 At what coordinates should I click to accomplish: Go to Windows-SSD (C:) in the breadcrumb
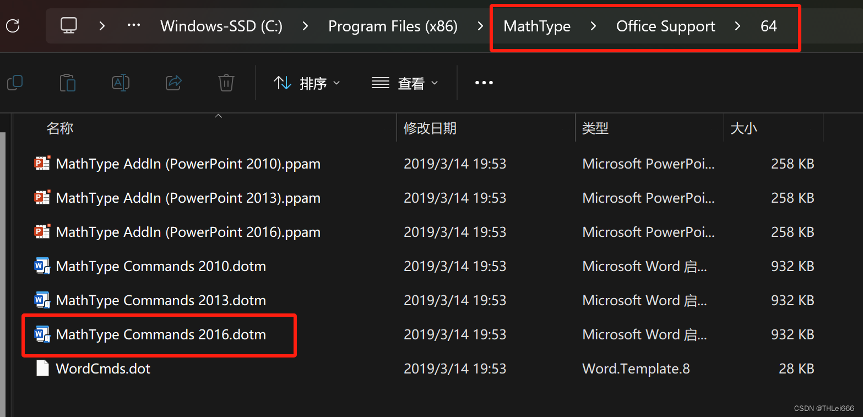[x=221, y=26]
